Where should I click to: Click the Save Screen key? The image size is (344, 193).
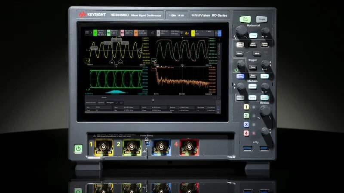252,76
